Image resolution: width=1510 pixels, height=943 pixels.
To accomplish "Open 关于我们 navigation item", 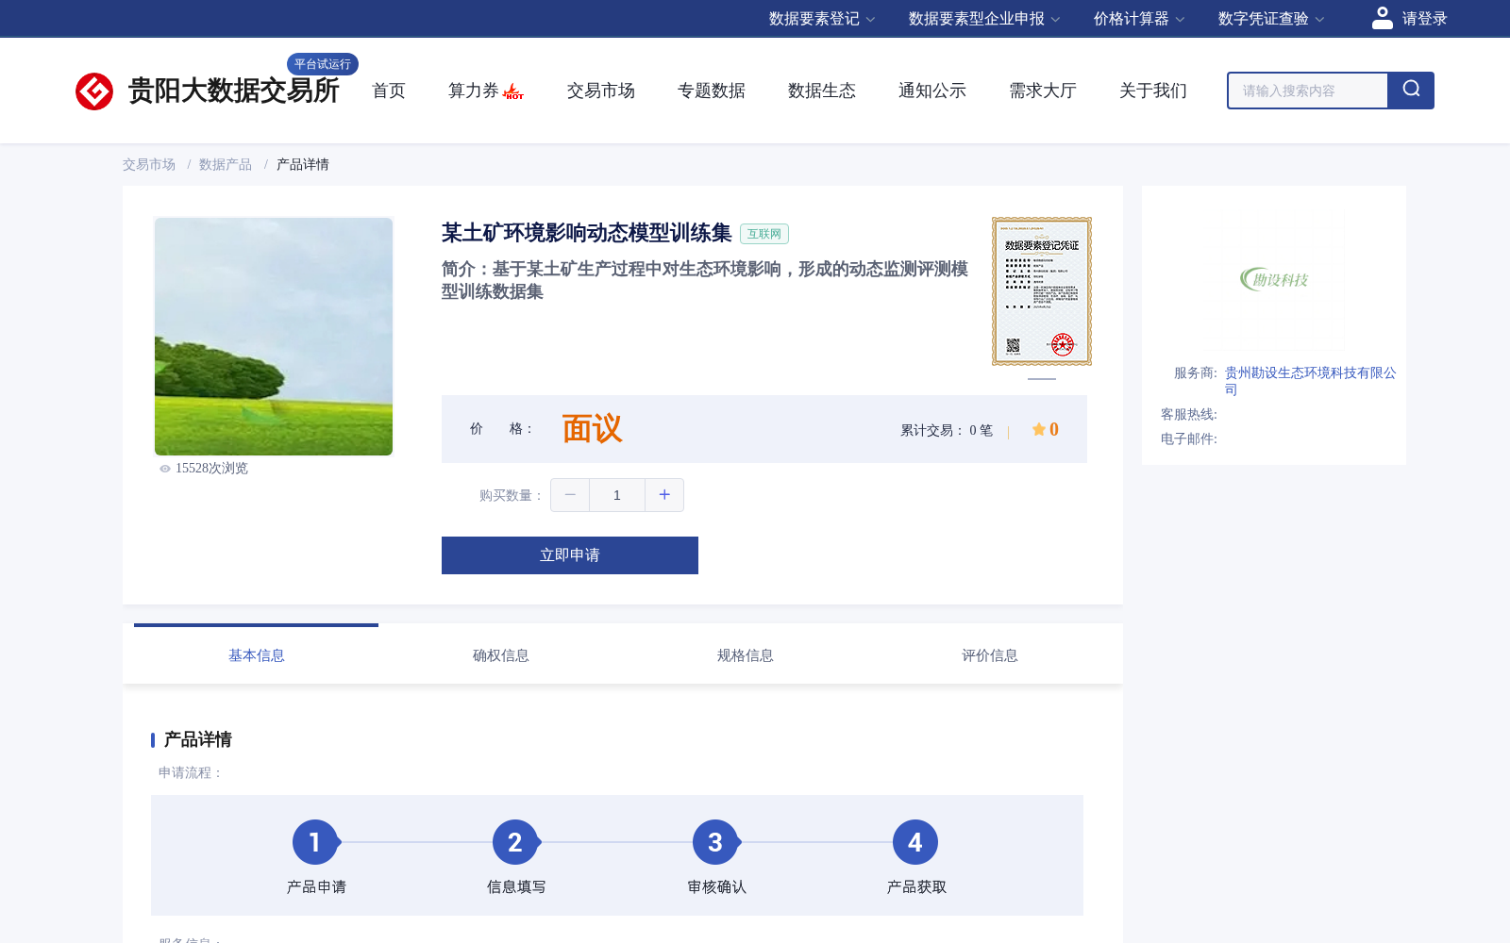I will [x=1153, y=91].
